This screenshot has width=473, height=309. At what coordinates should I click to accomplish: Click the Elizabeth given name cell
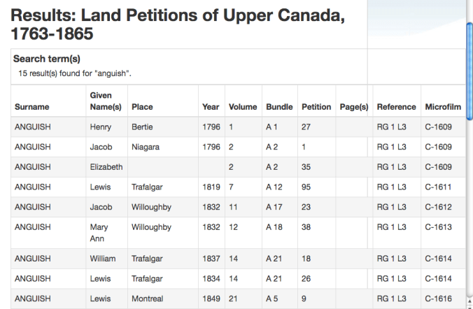point(106,167)
